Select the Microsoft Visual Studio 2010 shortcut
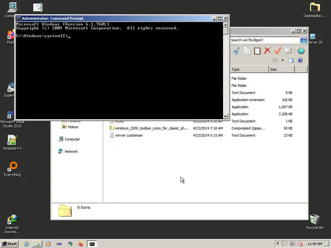Screen dimensions: 331x248 pos(12,119)
